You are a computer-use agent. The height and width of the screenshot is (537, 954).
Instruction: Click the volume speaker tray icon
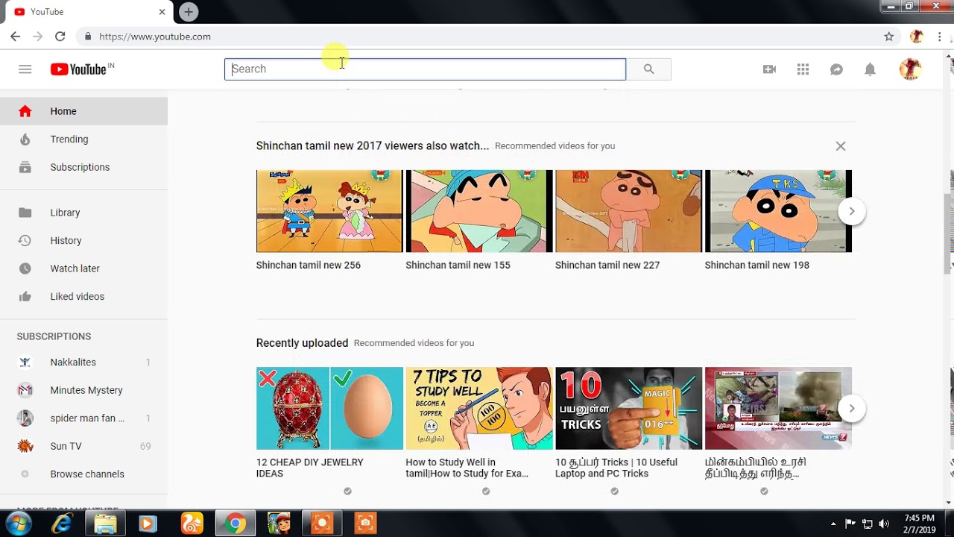885,524
